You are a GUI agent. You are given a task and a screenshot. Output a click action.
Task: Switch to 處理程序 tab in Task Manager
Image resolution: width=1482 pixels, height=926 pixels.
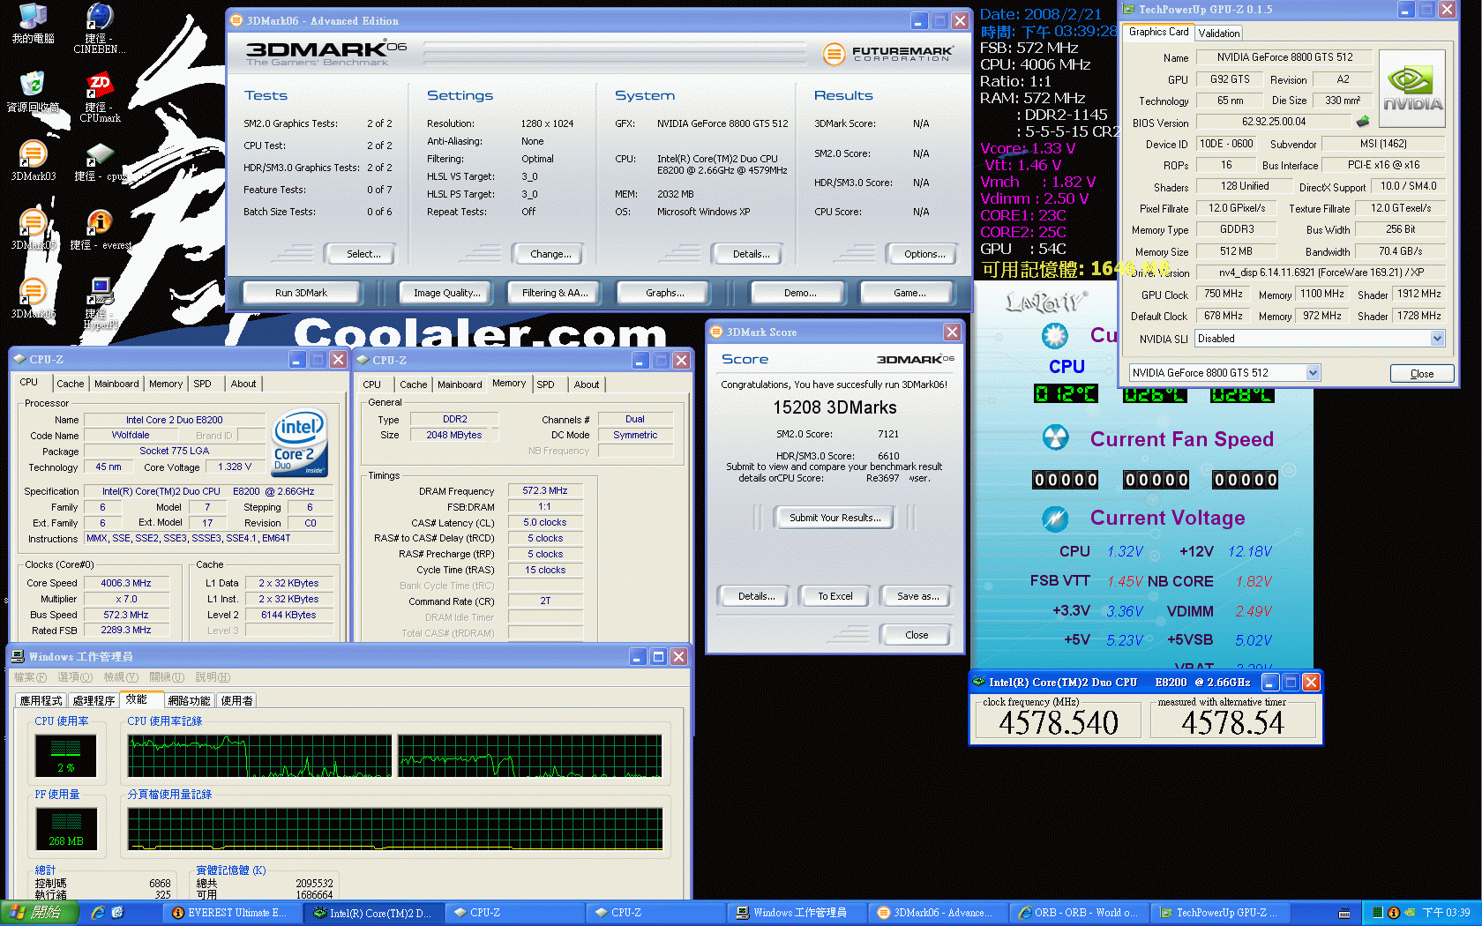coord(94,700)
